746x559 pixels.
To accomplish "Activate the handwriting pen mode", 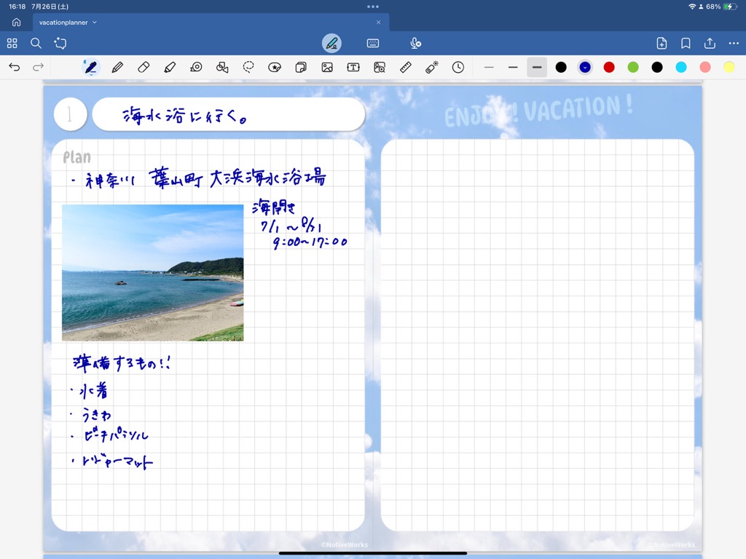I will [331, 43].
